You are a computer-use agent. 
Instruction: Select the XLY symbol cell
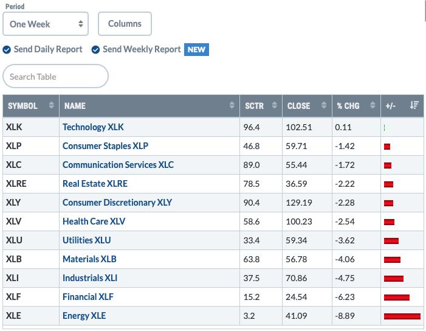(x=31, y=203)
